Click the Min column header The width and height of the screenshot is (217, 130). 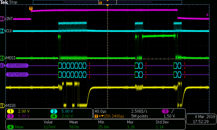pyautogui.click(x=101, y=122)
